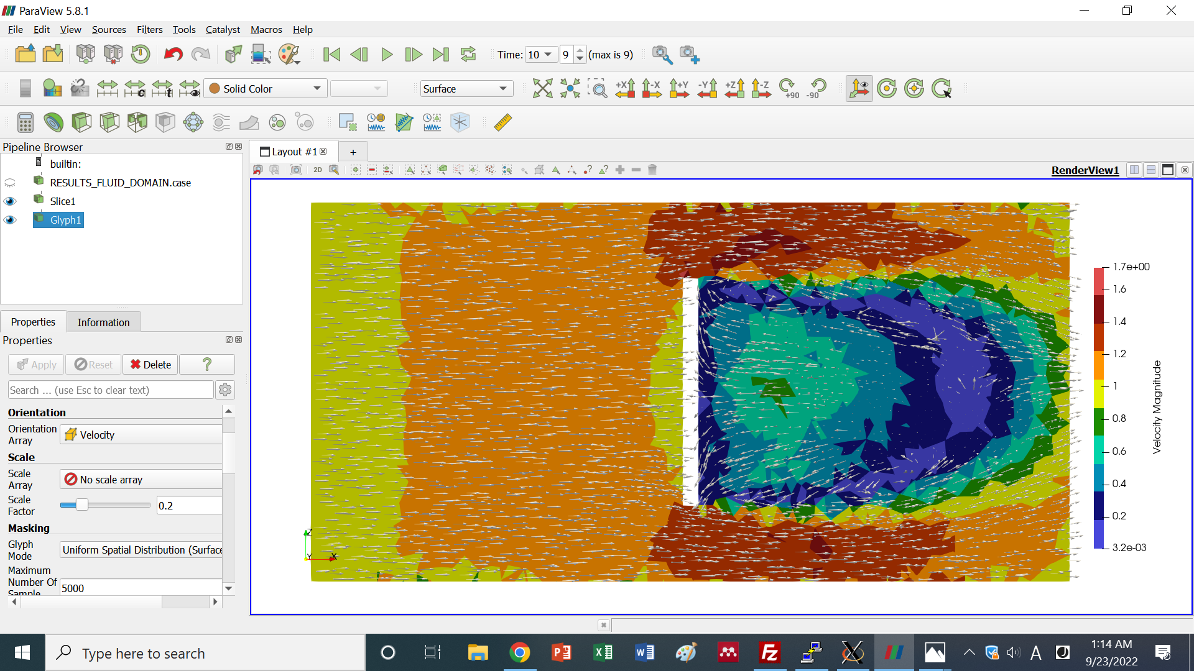Show RESULTS_FLUID_DOMAIN.case via its eye icon
1194x671 pixels.
10,183
